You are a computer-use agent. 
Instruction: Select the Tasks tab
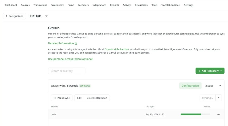point(71,5)
